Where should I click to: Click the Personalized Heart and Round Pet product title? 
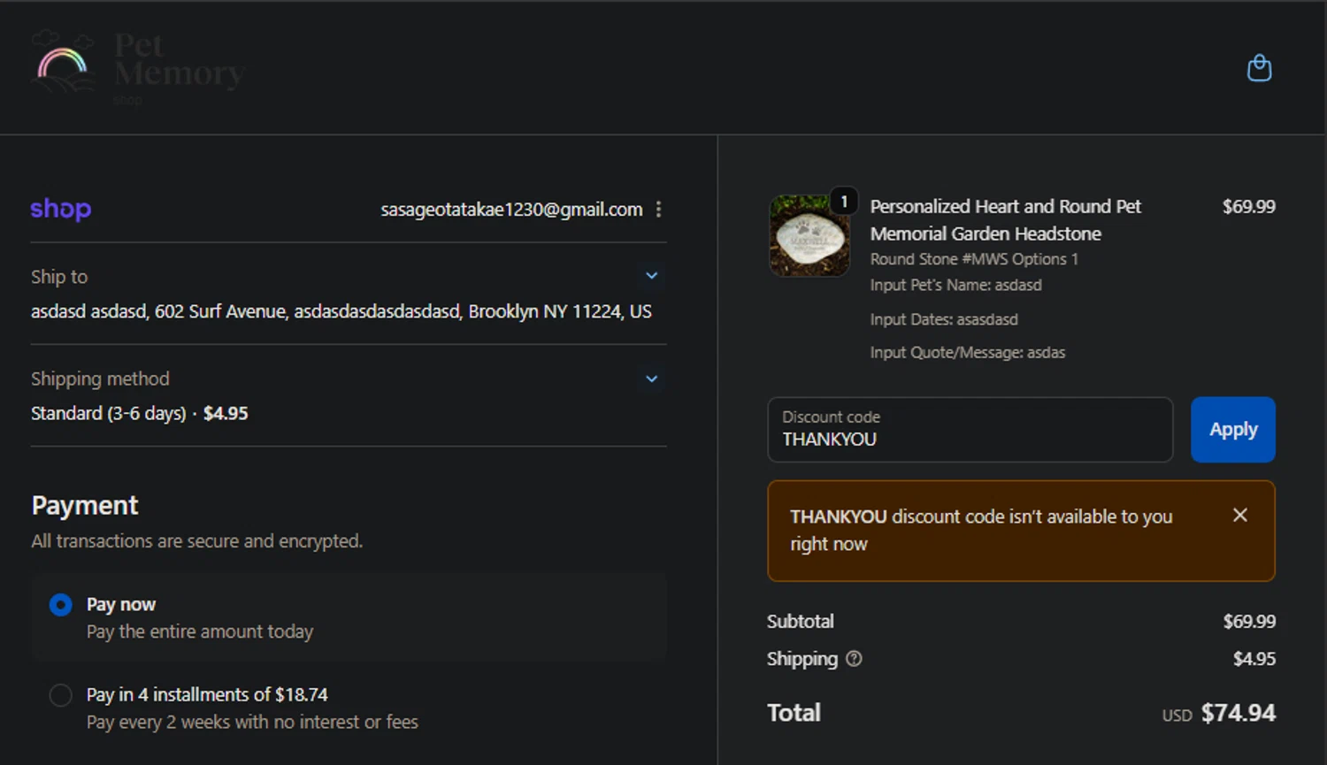pyautogui.click(x=1006, y=220)
